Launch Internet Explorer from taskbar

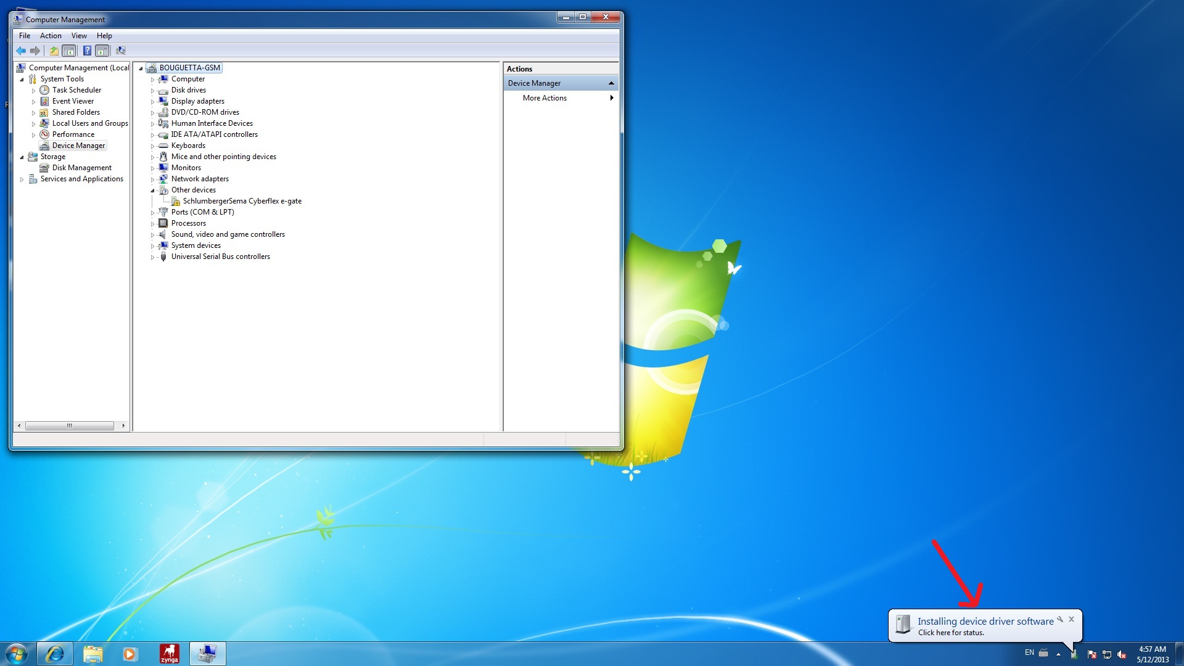click(x=55, y=654)
